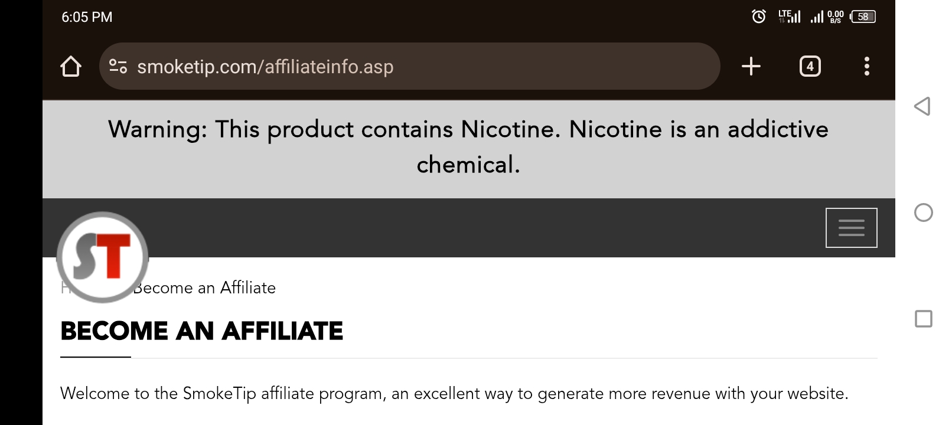Tap the Android home circle button

point(924,212)
